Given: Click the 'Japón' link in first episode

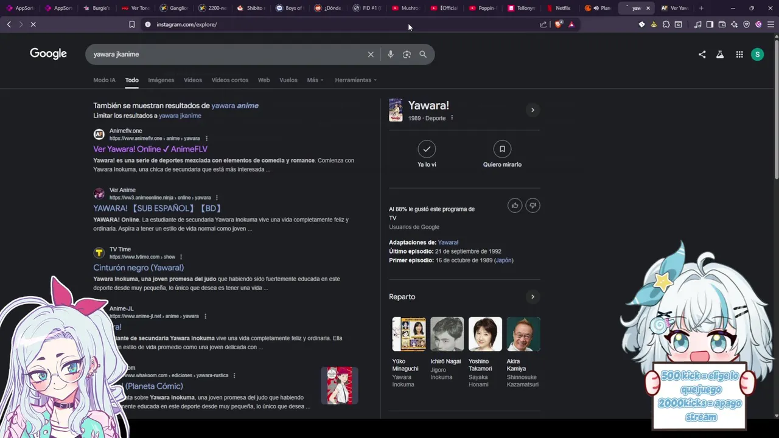Looking at the screenshot, I should 503,260.
